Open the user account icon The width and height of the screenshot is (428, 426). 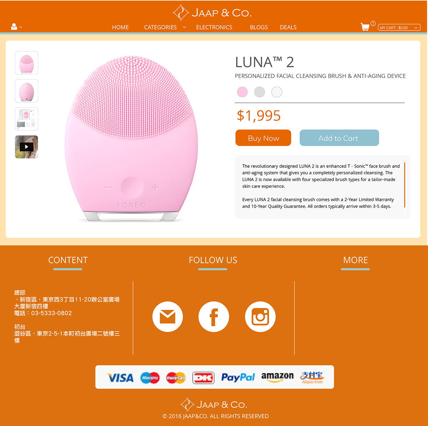(x=14, y=27)
